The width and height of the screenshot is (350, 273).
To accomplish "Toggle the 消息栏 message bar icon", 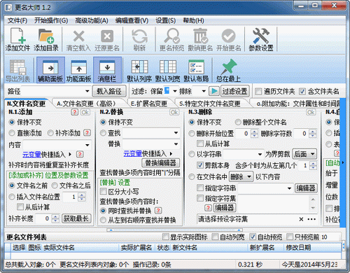I will point(107,70).
